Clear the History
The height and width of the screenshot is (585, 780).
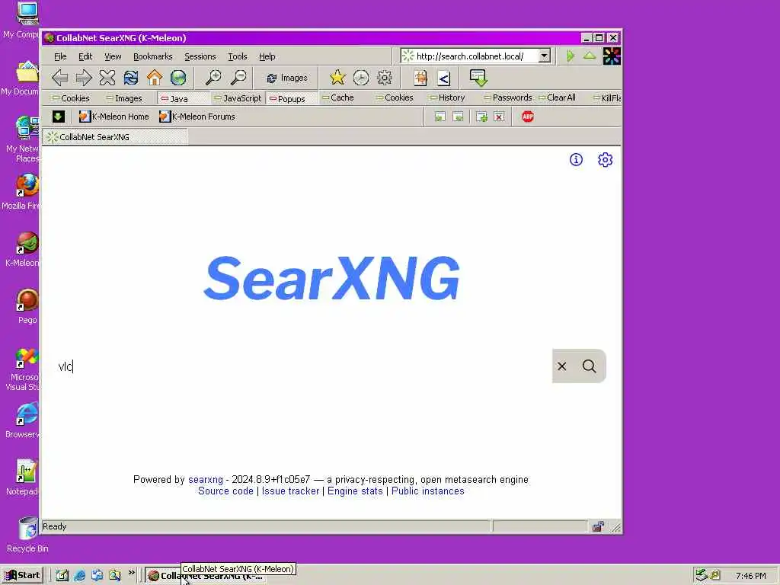(447, 97)
